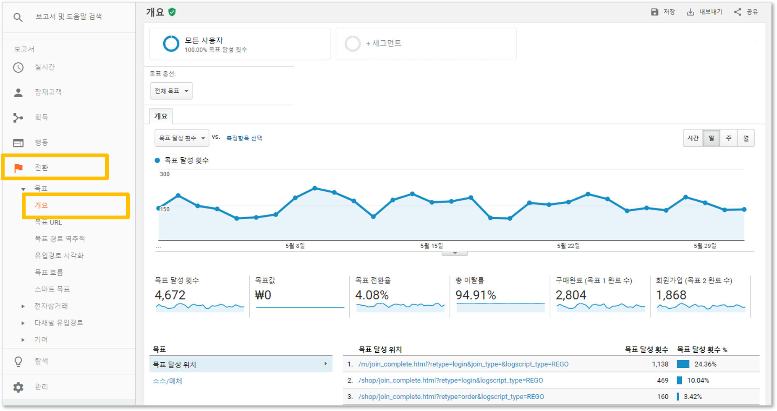777x411 pixels.
Task: Open the 실시간 (Realtime) report icon
Action: [x=18, y=67]
